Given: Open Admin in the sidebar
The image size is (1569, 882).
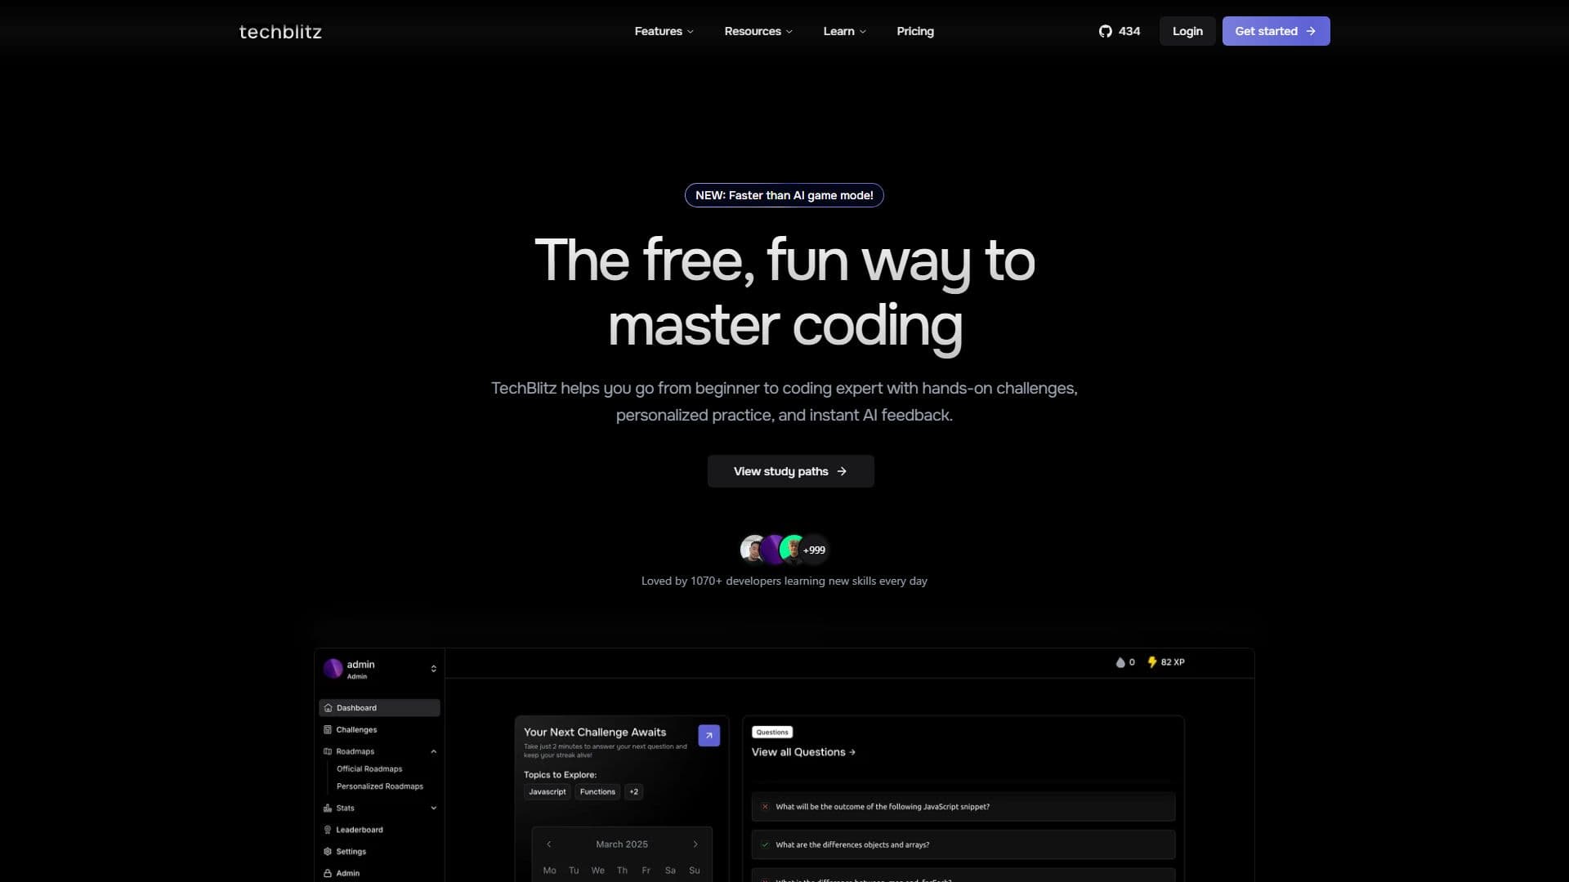Looking at the screenshot, I should [379, 873].
